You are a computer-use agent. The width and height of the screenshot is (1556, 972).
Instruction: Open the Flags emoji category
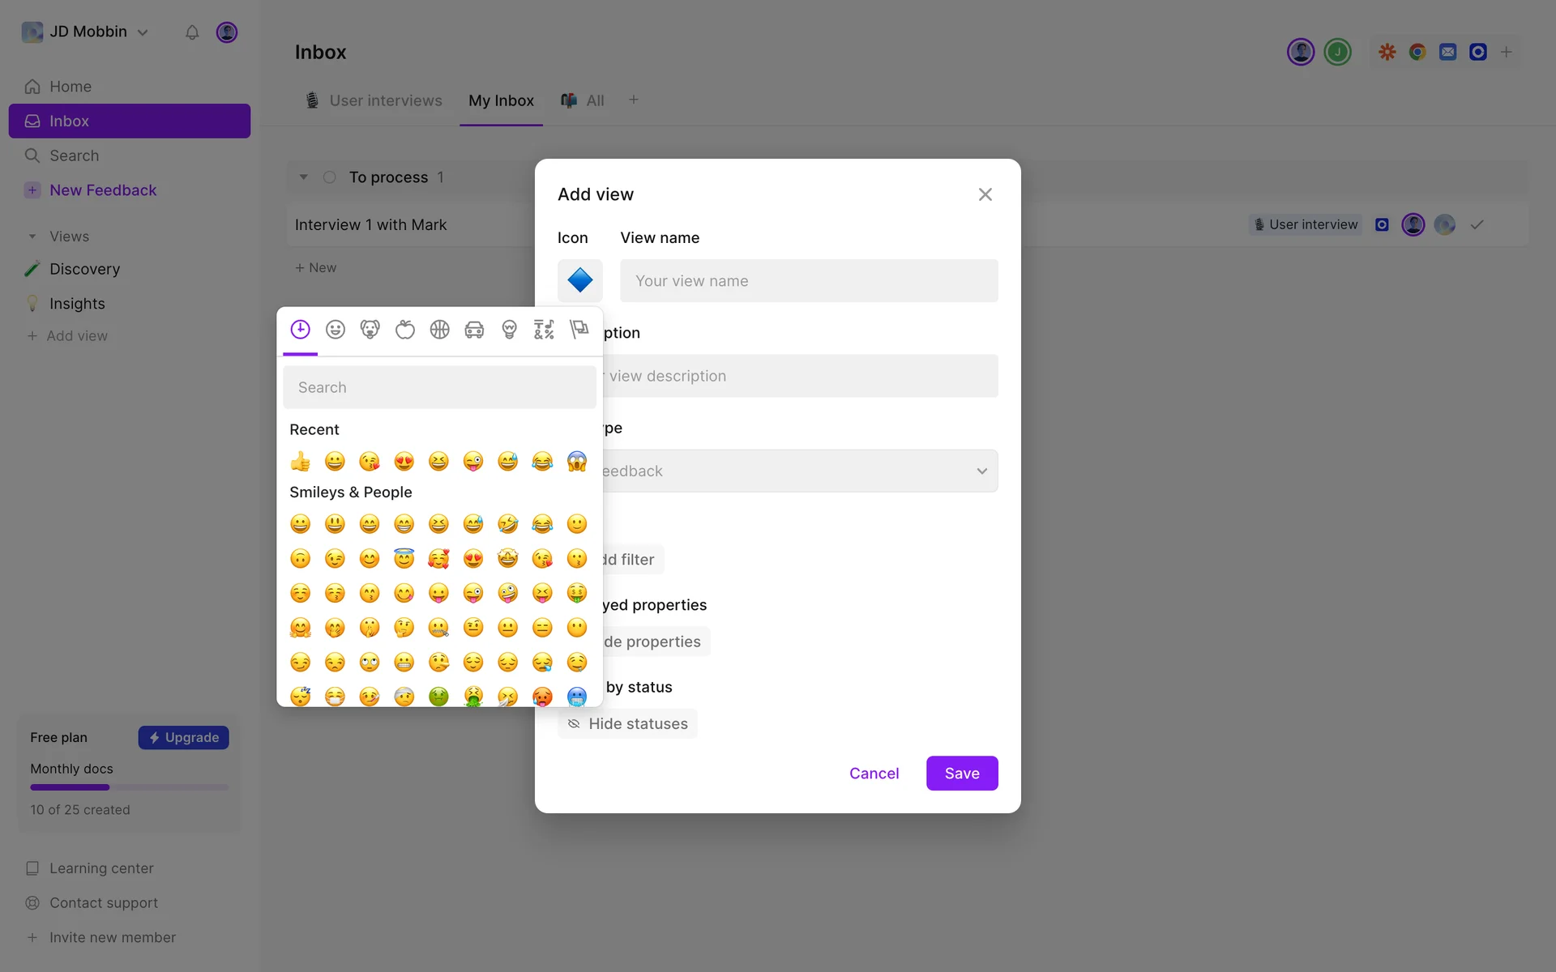tap(579, 330)
